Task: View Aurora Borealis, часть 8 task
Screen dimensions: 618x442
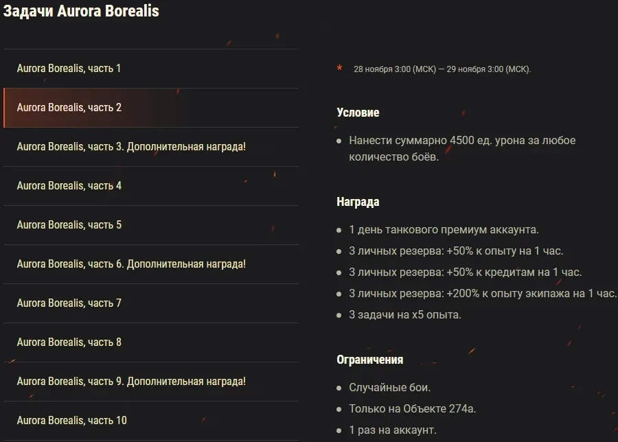Action: 69,342
